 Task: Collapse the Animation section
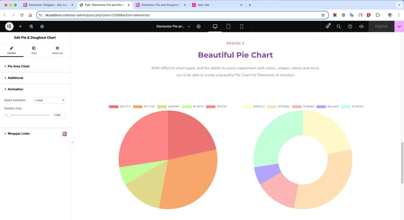click(35, 89)
